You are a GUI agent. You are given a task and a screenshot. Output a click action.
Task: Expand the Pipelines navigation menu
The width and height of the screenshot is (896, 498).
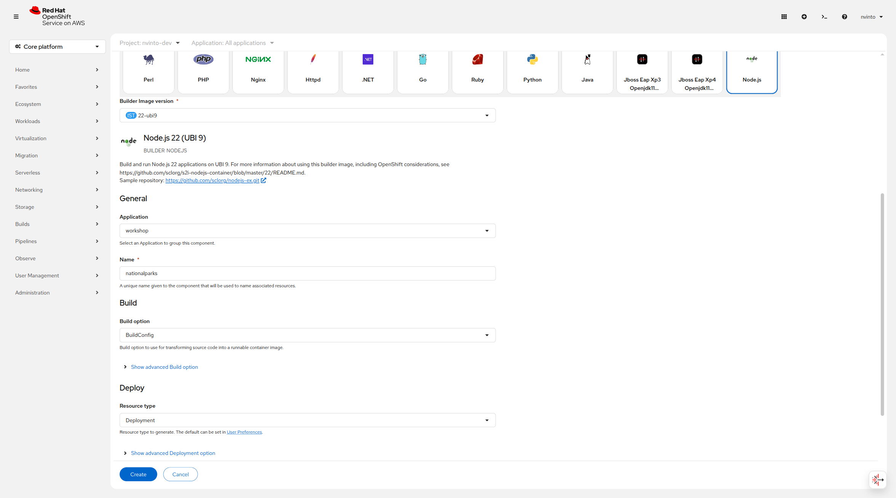[x=57, y=241]
